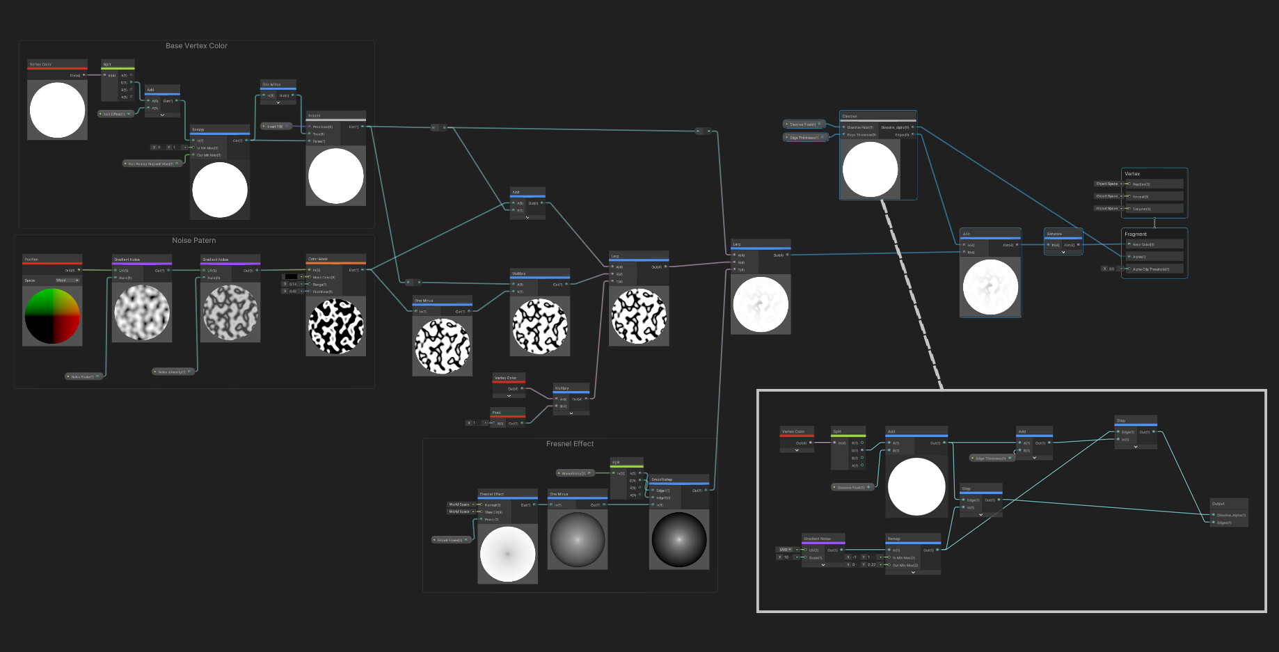Expand the chevron under the Add node
This screenshot has width=1279, height=652.
(x=162, y=115)
